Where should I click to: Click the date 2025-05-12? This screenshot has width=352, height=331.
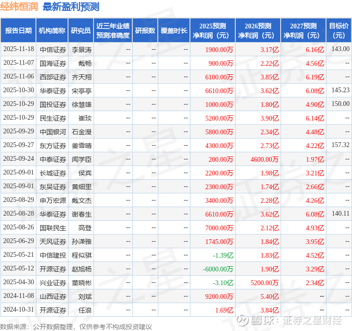tap(18, 268)
